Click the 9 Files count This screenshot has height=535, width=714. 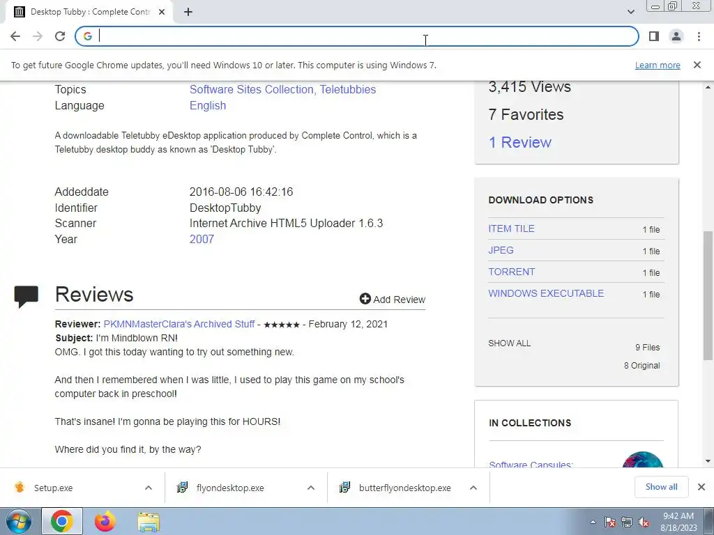point(647,348)
